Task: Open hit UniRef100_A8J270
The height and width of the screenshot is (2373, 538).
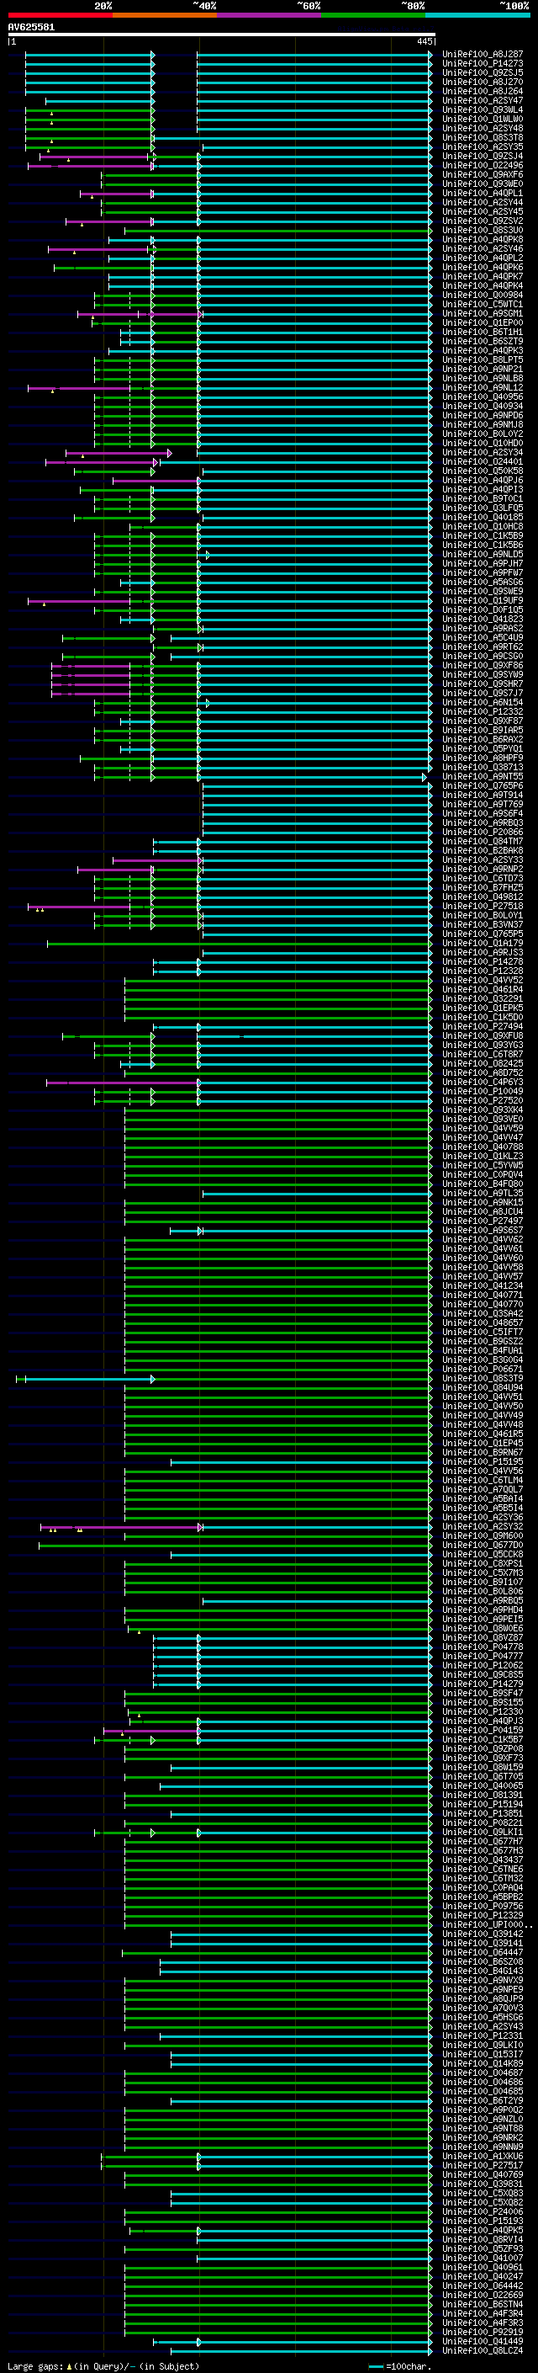Action: tap(483, 82)
